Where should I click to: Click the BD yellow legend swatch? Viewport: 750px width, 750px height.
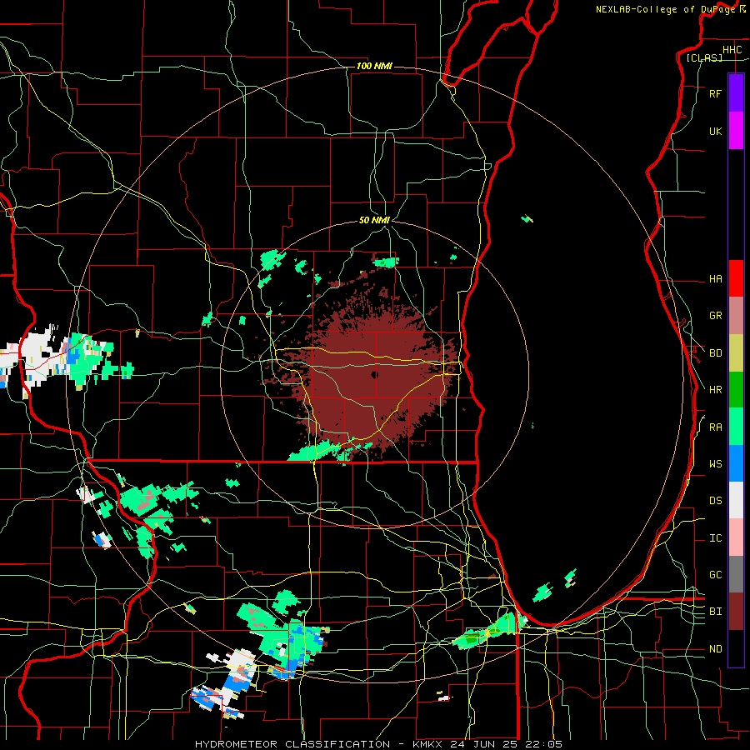(736, 353)
